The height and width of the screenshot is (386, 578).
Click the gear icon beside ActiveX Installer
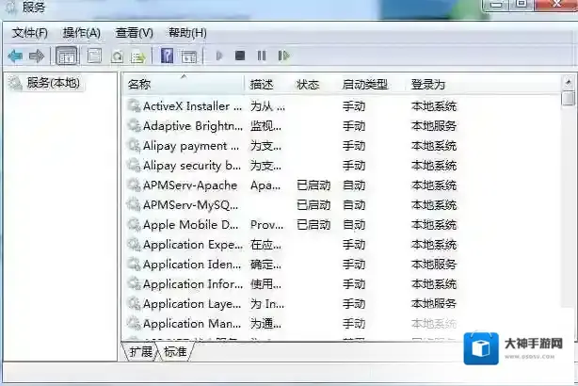coord(134,105)
